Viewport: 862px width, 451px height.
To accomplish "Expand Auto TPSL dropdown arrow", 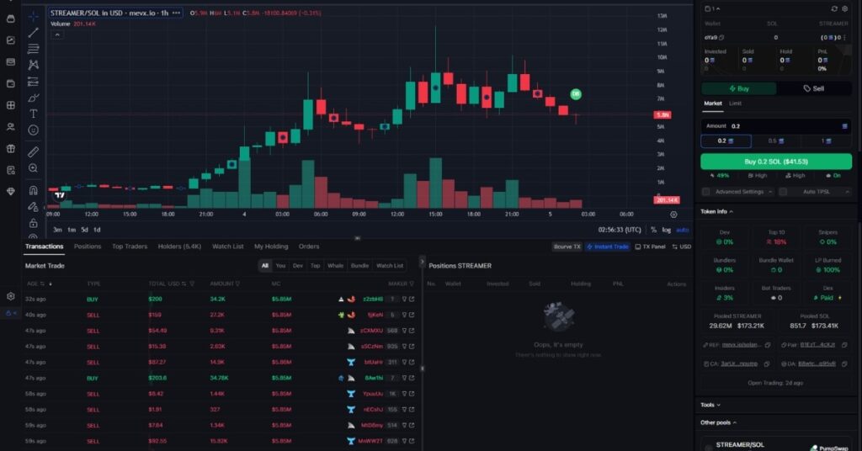I will (x=847, y=192).
